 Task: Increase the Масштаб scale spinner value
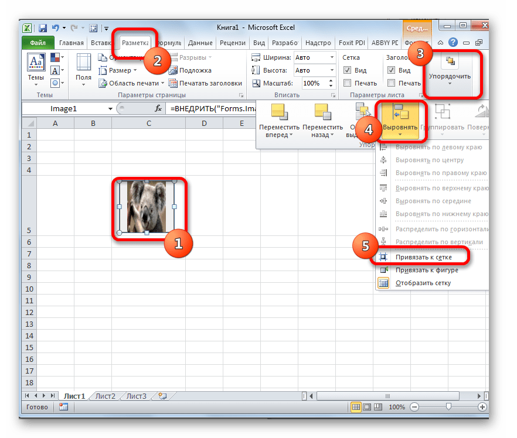(x=331, y=81)
